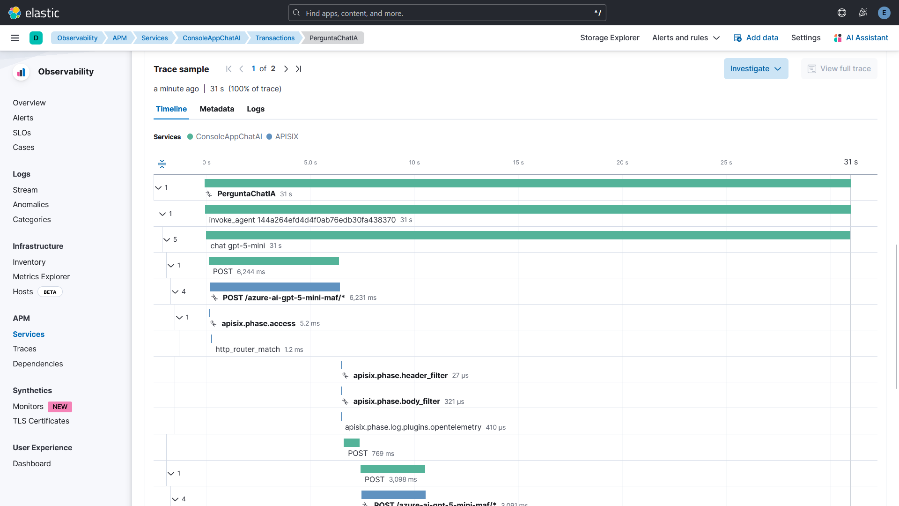Open Overview in the sidebar
The image size is (899, 506).
pos(29,103)
